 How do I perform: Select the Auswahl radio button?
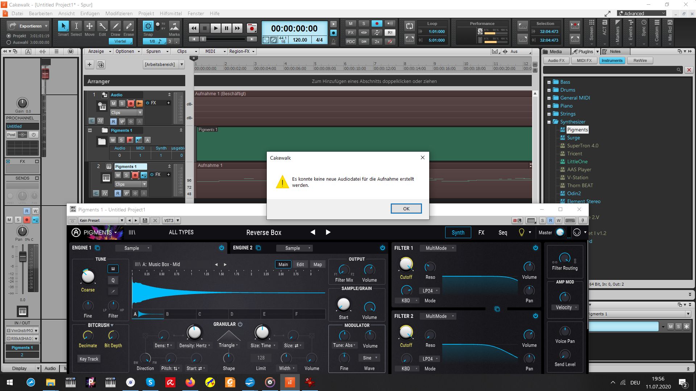tap(9, 42)
